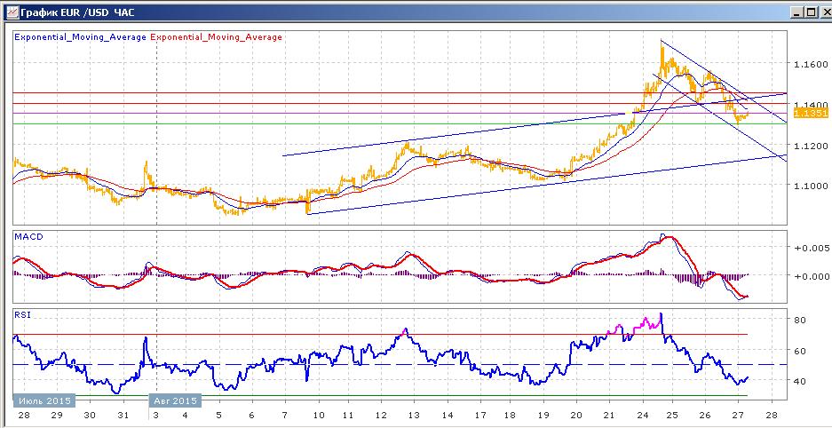832x428 pixels.
Task: Click the chart window icon in title bar
Action: pyautogui.click(x=11, y=12)
